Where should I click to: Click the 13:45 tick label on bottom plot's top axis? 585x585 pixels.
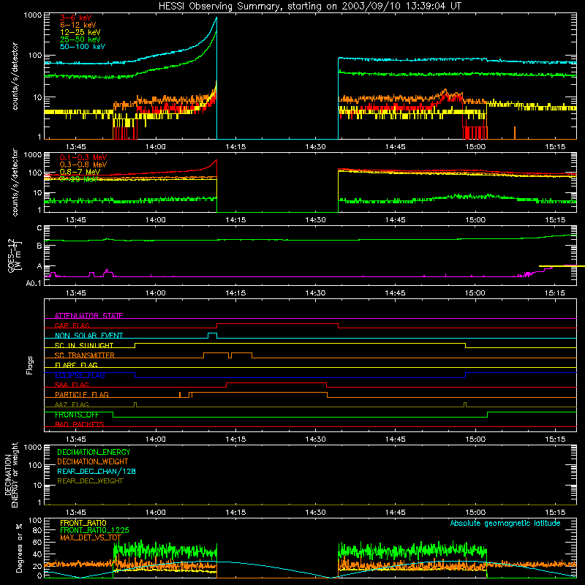(x=76, y=513)
